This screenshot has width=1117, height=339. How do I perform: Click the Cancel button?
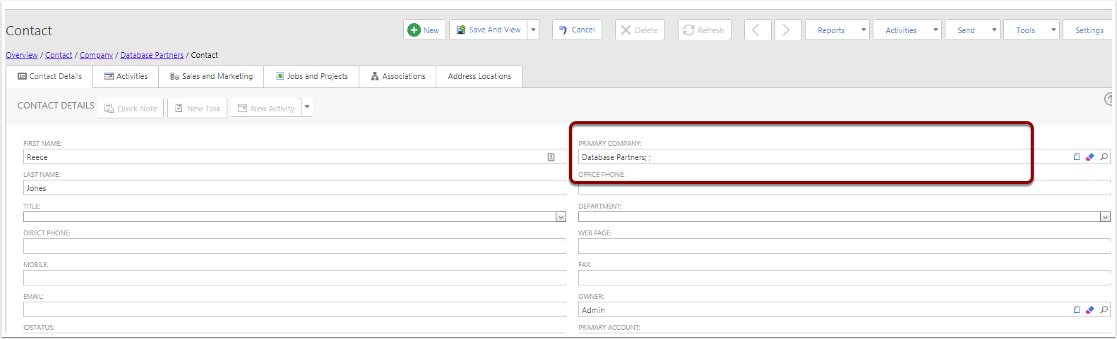577,30
